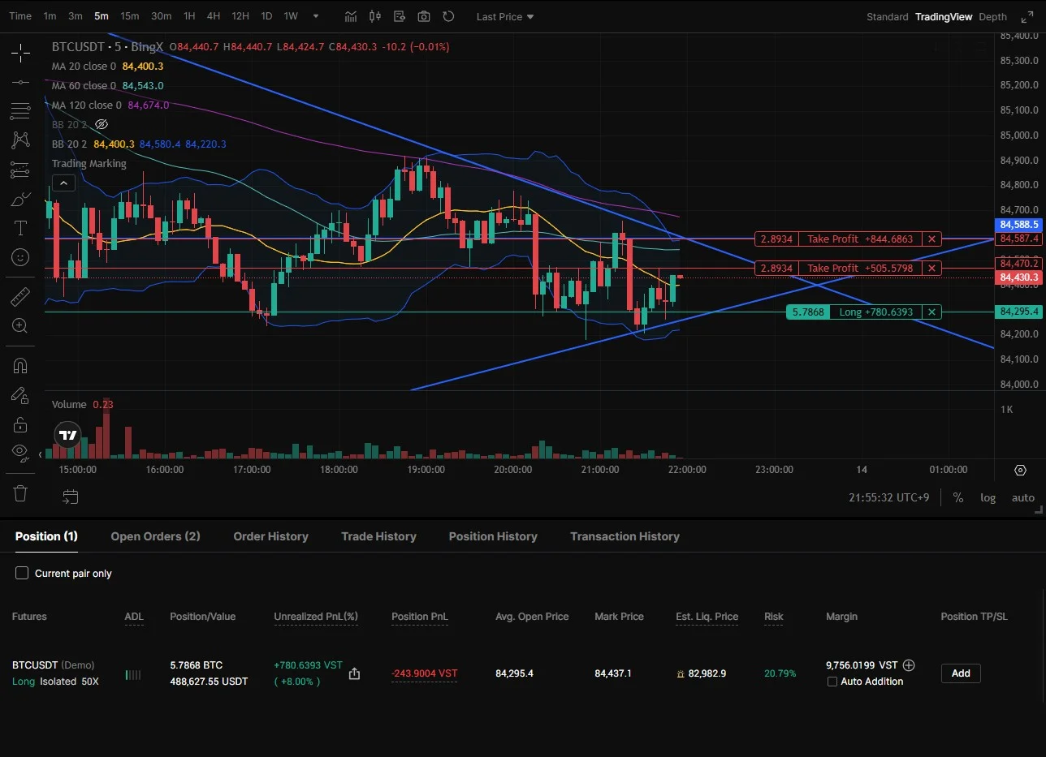This screenshot has width=1046, height=757.
Task: View the Trade History tab
Action: [x=378, y=536]
